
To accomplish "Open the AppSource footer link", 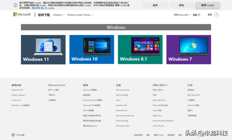I will tap(157, 116).
